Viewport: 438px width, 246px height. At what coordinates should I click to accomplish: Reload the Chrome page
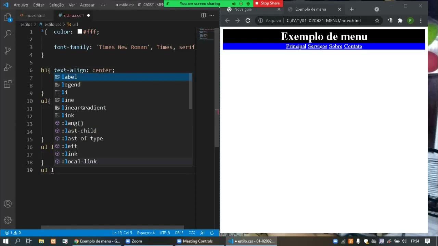click(x=248, y=20)
